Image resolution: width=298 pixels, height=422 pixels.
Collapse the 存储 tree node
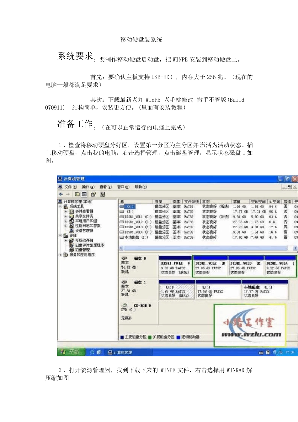click(60, 235)
